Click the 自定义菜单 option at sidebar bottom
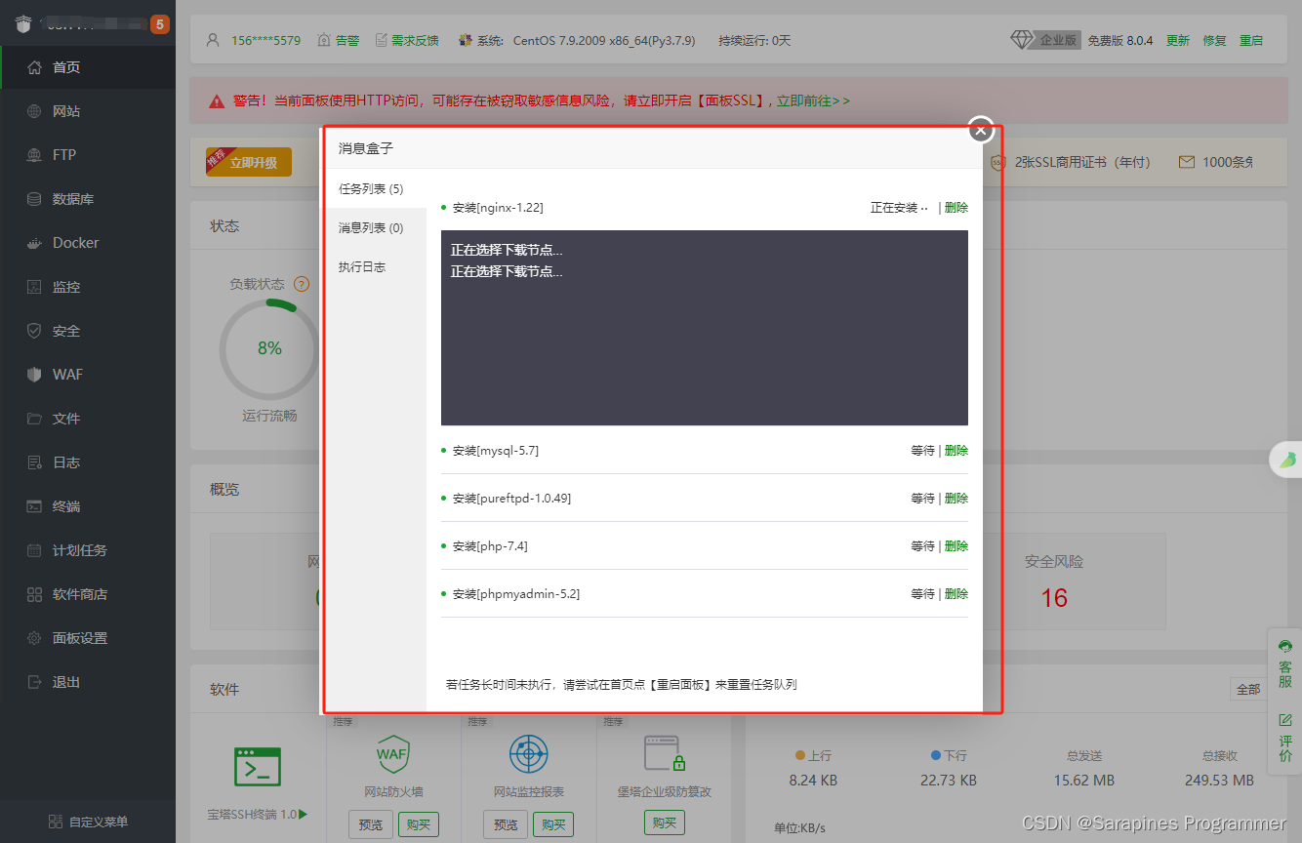Viewport: 1302px width, 843px height. point(88,822)
